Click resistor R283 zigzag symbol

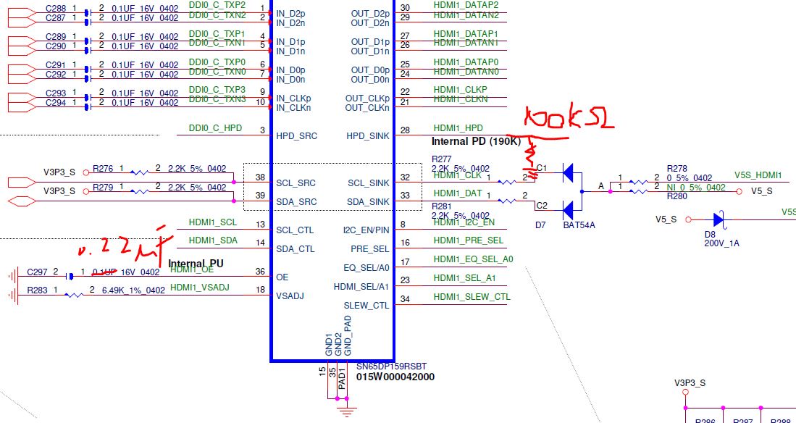point(74,295)
